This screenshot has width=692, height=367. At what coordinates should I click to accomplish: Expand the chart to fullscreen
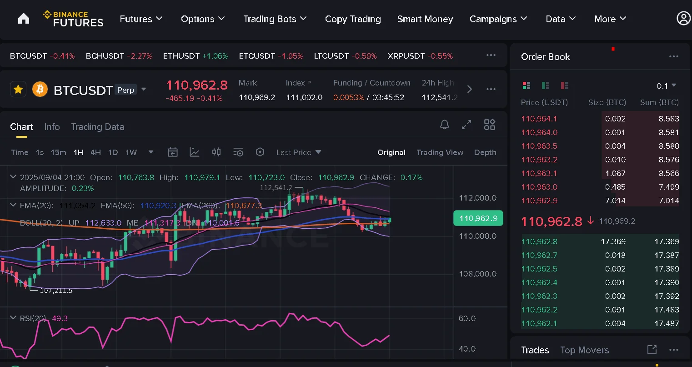coord(466,125)
